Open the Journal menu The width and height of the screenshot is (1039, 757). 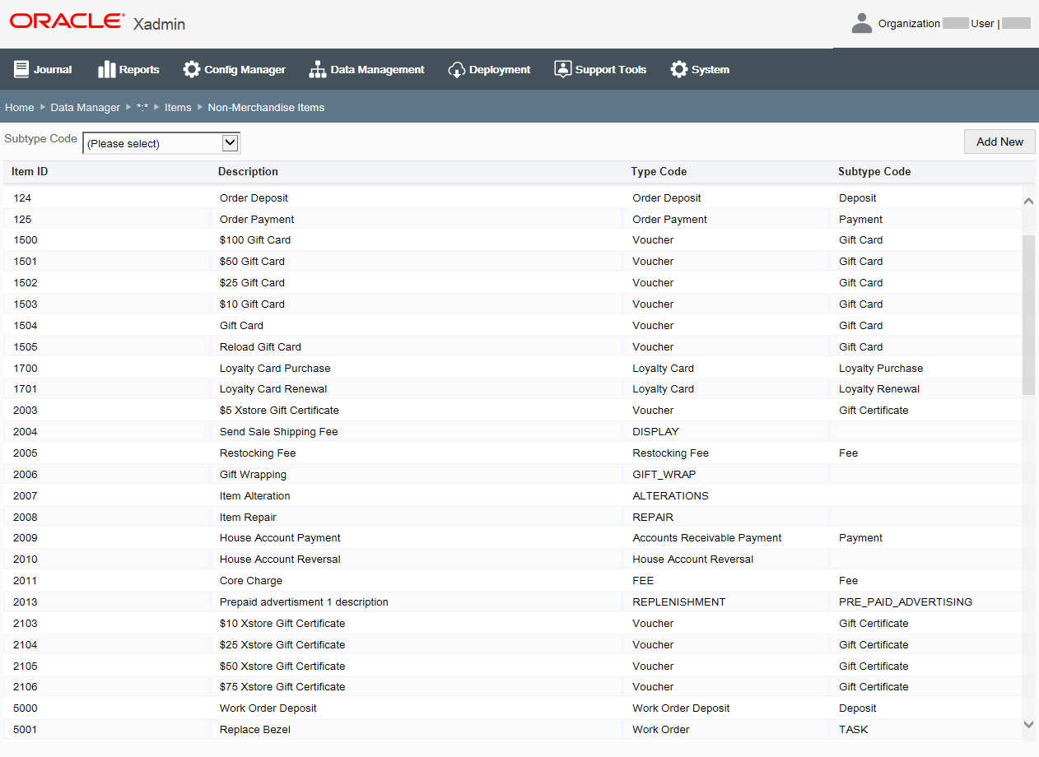[x=44, y=69]
